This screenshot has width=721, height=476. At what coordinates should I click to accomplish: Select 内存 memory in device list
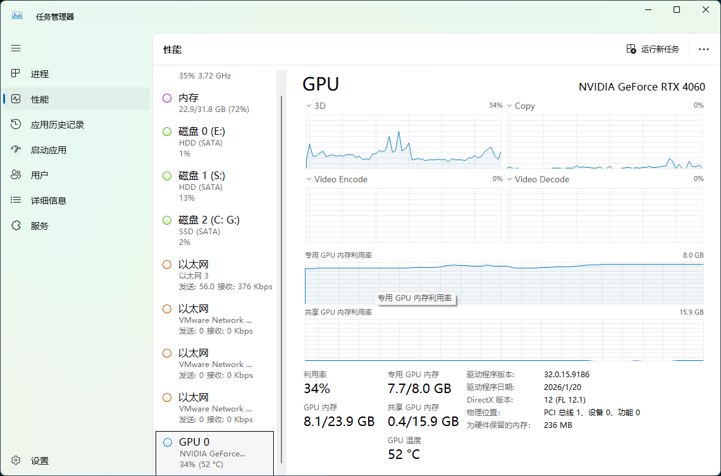point(216,103)
